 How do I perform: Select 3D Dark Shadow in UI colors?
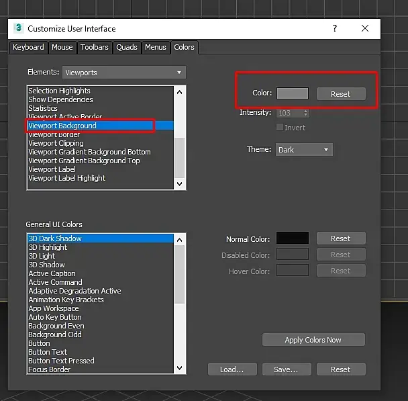pyautogui.click(x=101, y=238)
